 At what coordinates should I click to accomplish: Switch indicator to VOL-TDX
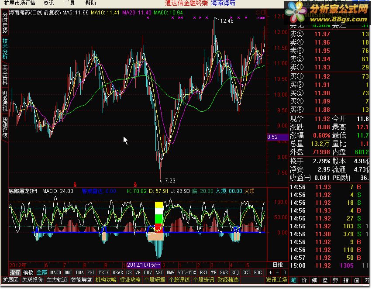pos(187,272)
